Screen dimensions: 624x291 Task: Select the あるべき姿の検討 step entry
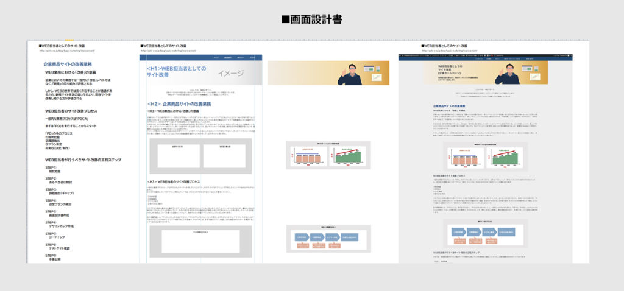click(x=60, y=182)
